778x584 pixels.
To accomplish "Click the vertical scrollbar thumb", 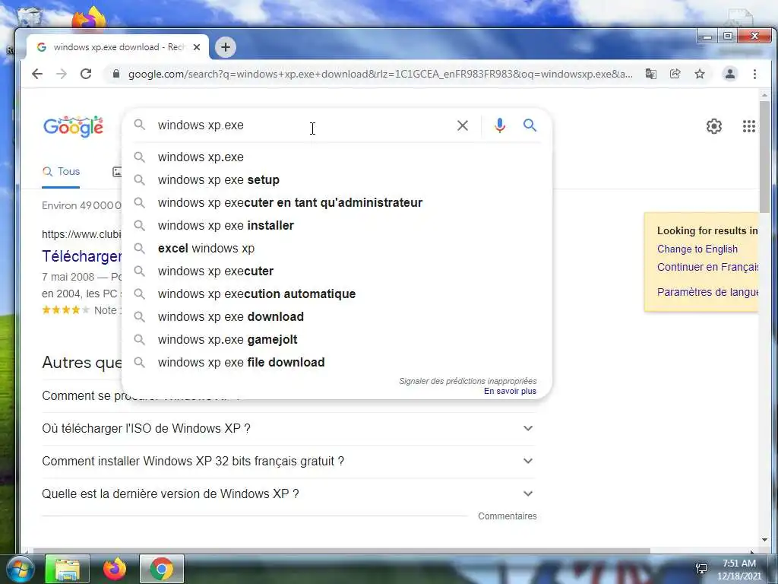I will tap(764, 157).
